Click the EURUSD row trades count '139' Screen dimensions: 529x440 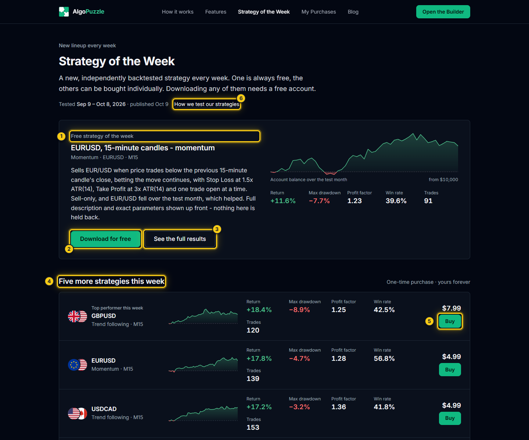click(x=253, y=379)
